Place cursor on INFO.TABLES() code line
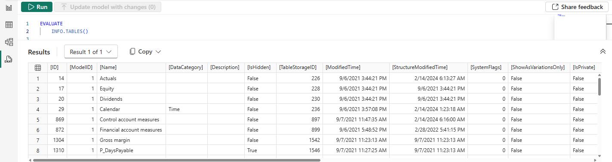The width and height of the screenshot is (612, 162). pyautogui.click(x=70, y=31)
